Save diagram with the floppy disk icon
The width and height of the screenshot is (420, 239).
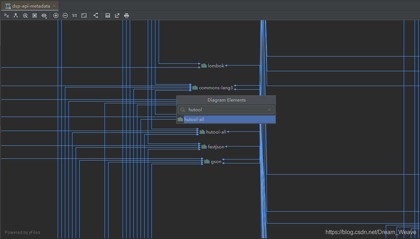[108, 15]
